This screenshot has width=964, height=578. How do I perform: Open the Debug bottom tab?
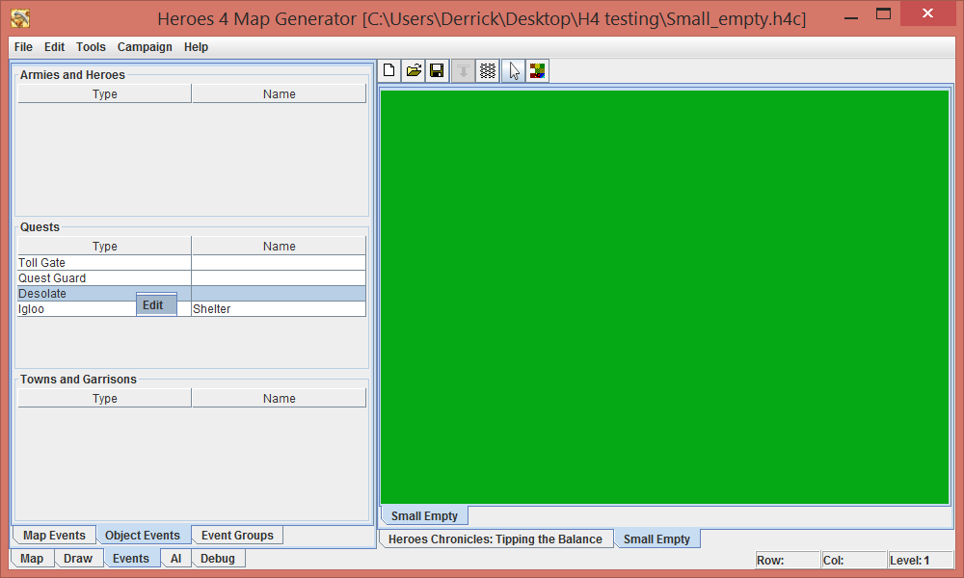(x=218, y=559)
